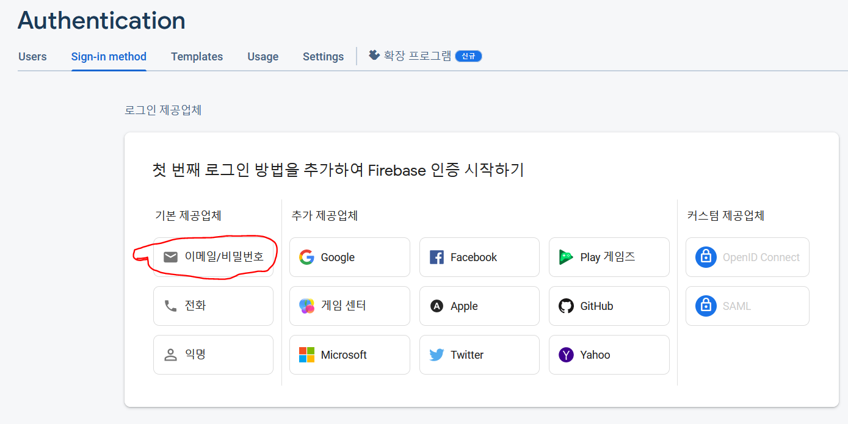Choose the 이메일/비밀번호 provider label
Viewport: 848px width, 424px height.
225,257
